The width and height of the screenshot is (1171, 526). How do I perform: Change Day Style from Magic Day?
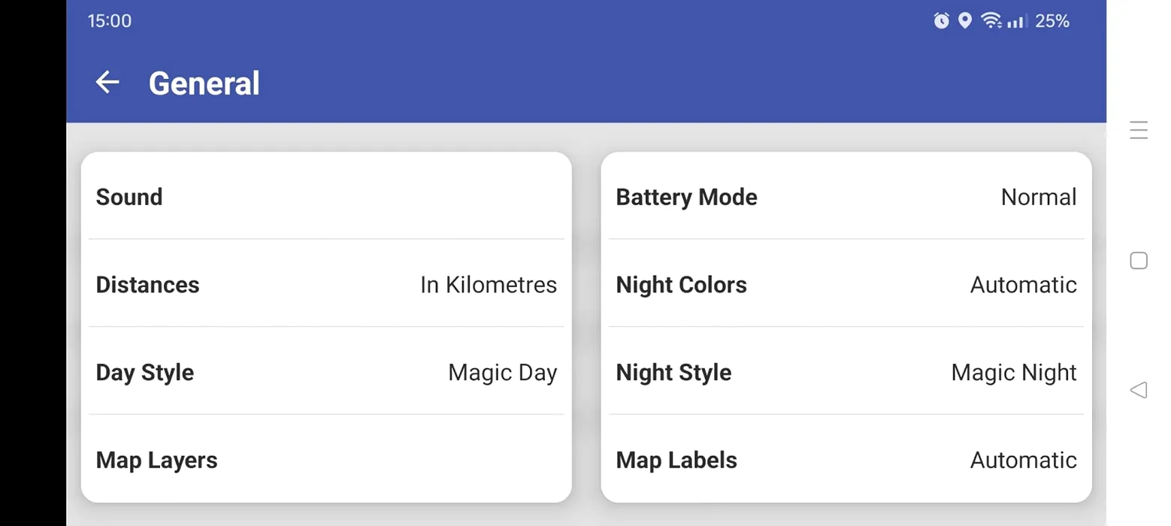coord(326,372)
